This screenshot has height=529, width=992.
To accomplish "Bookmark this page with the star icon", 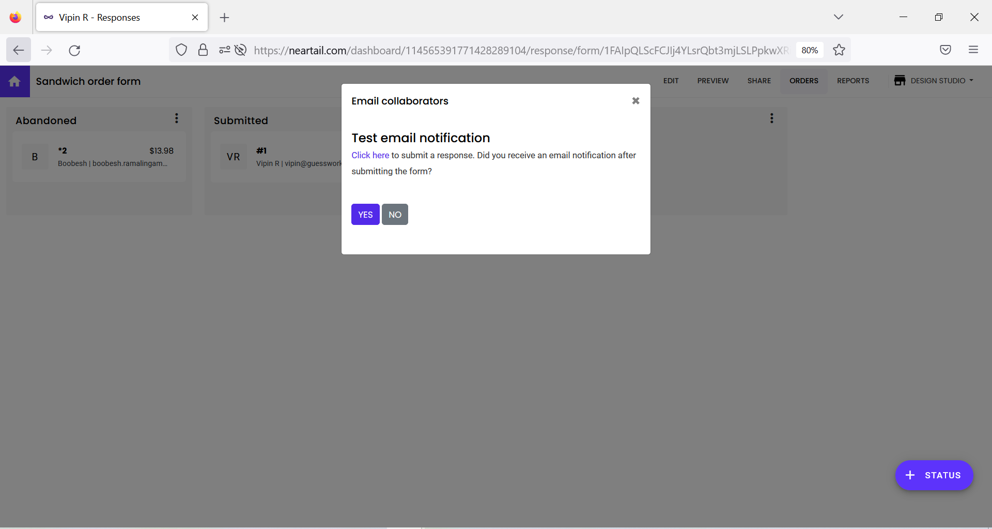I will [839, 50].
